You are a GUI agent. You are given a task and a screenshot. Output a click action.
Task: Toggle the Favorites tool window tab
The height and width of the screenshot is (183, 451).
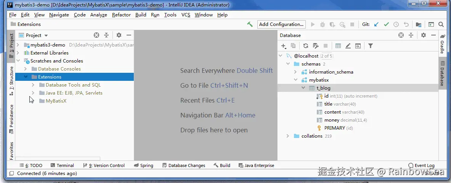click(x=11, y=151)
